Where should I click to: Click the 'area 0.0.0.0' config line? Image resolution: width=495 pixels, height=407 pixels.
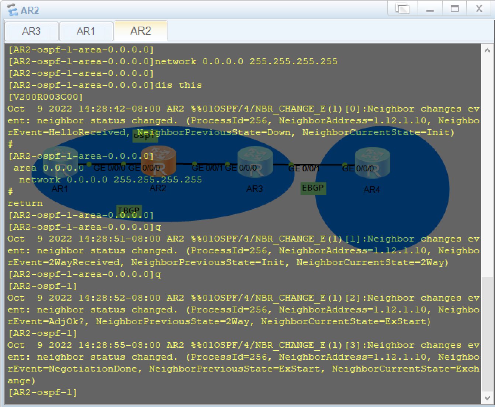click(x=49, y=168)
